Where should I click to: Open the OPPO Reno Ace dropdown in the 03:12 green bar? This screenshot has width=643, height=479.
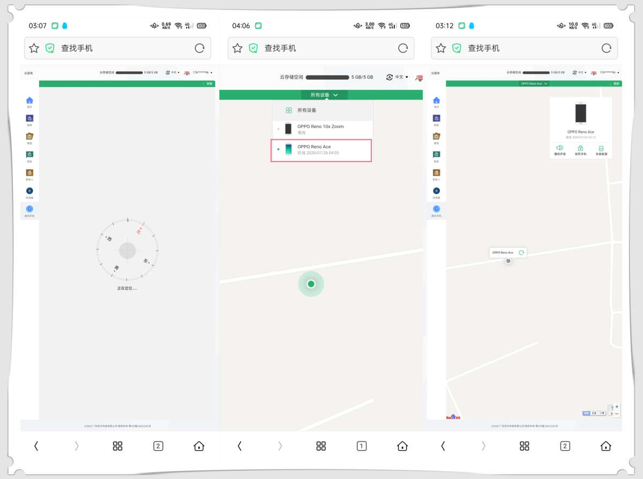pyautogui.click(x=534, y=83)
